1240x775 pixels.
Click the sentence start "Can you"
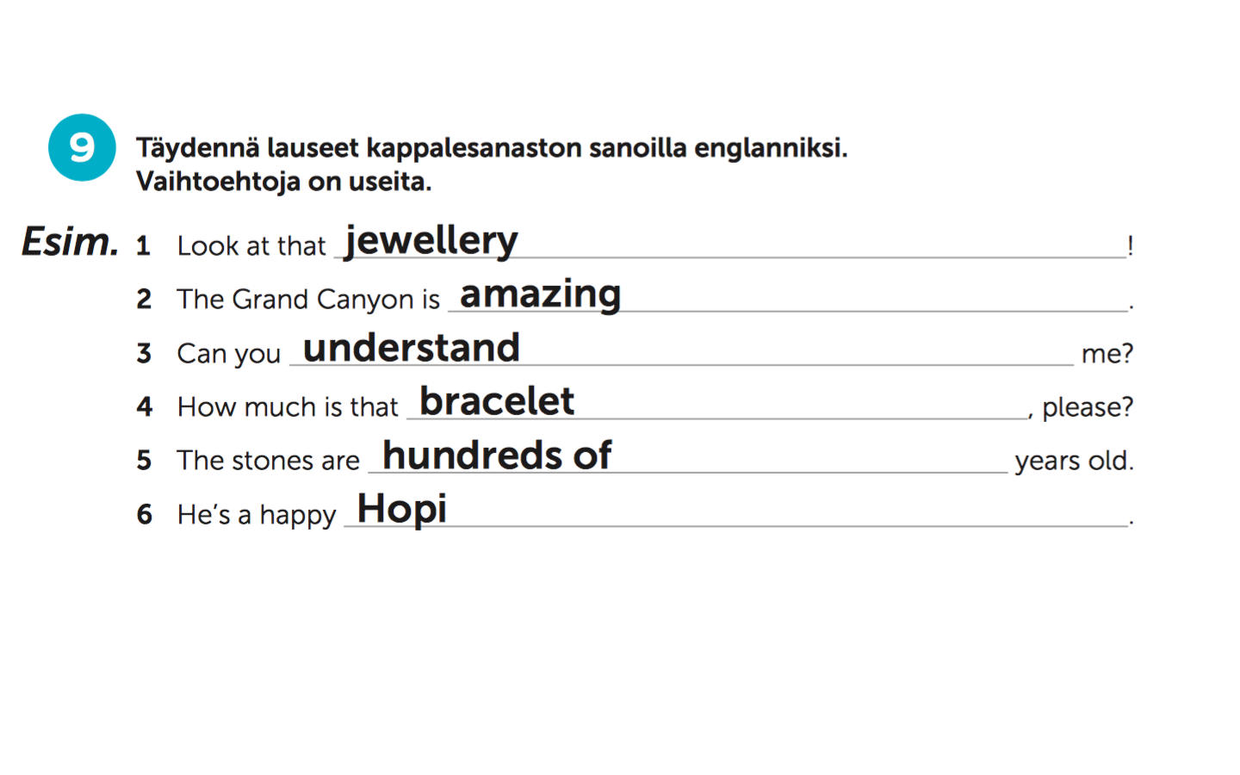(229, 353)
